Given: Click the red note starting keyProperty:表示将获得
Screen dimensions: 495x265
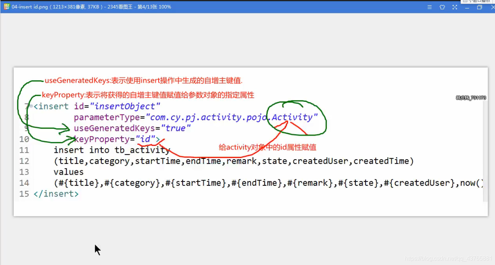Looking at the screenshot, I should click(148, 95).
